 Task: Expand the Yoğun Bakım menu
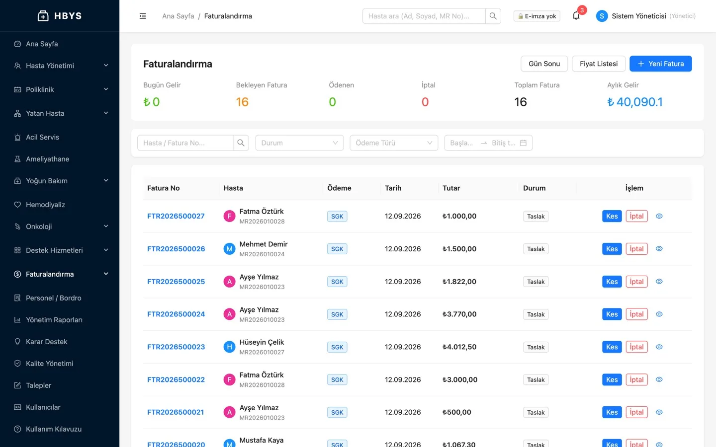click(x=60, y=181)
